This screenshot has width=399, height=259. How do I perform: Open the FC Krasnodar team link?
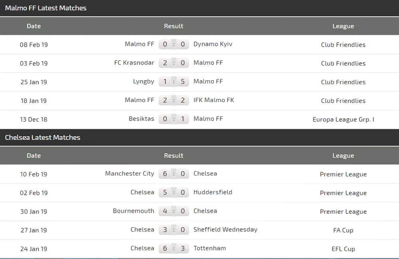click(134, 63)
